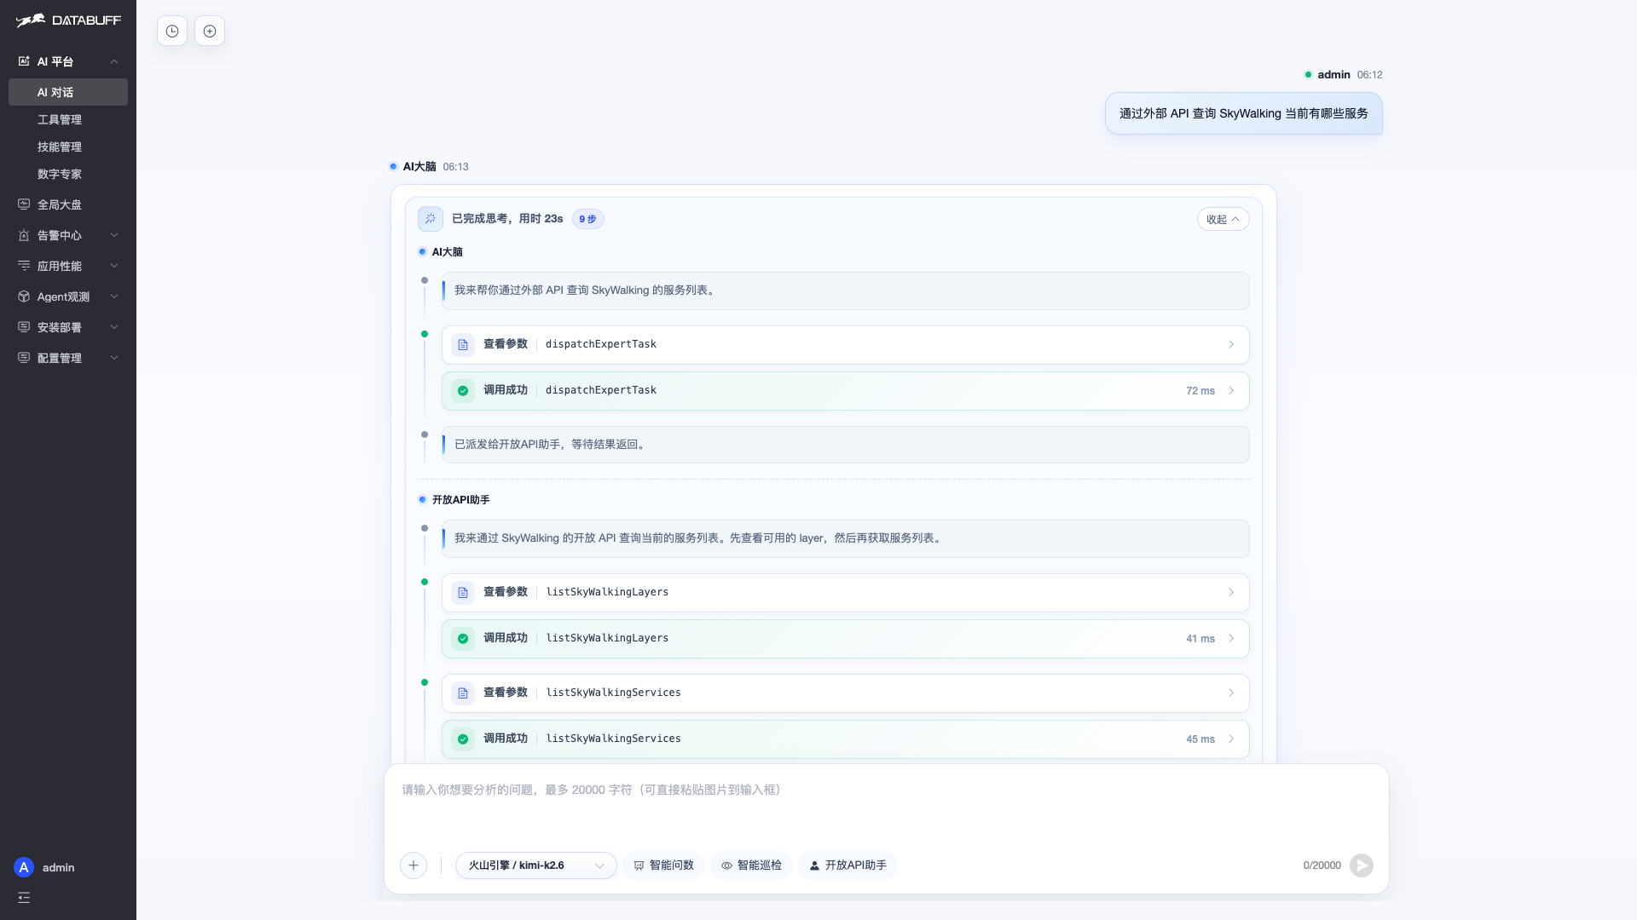This screenshot has width=1637, height=920.
Task: Collapse the sidebar with bottom menu icon
Action: tap(24, 898)
